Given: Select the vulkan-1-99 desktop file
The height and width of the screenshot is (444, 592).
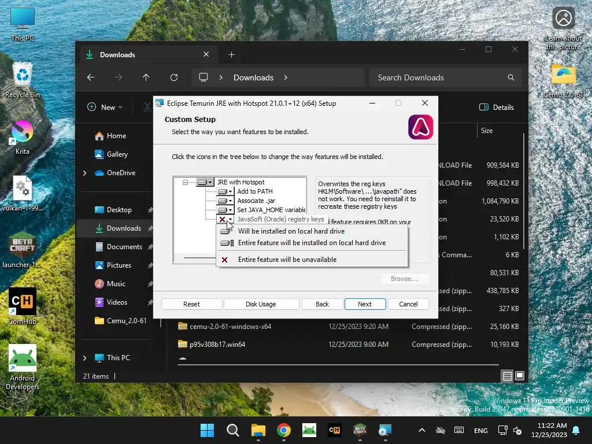Looking at the screenshot, I should [x=23, y=193].
